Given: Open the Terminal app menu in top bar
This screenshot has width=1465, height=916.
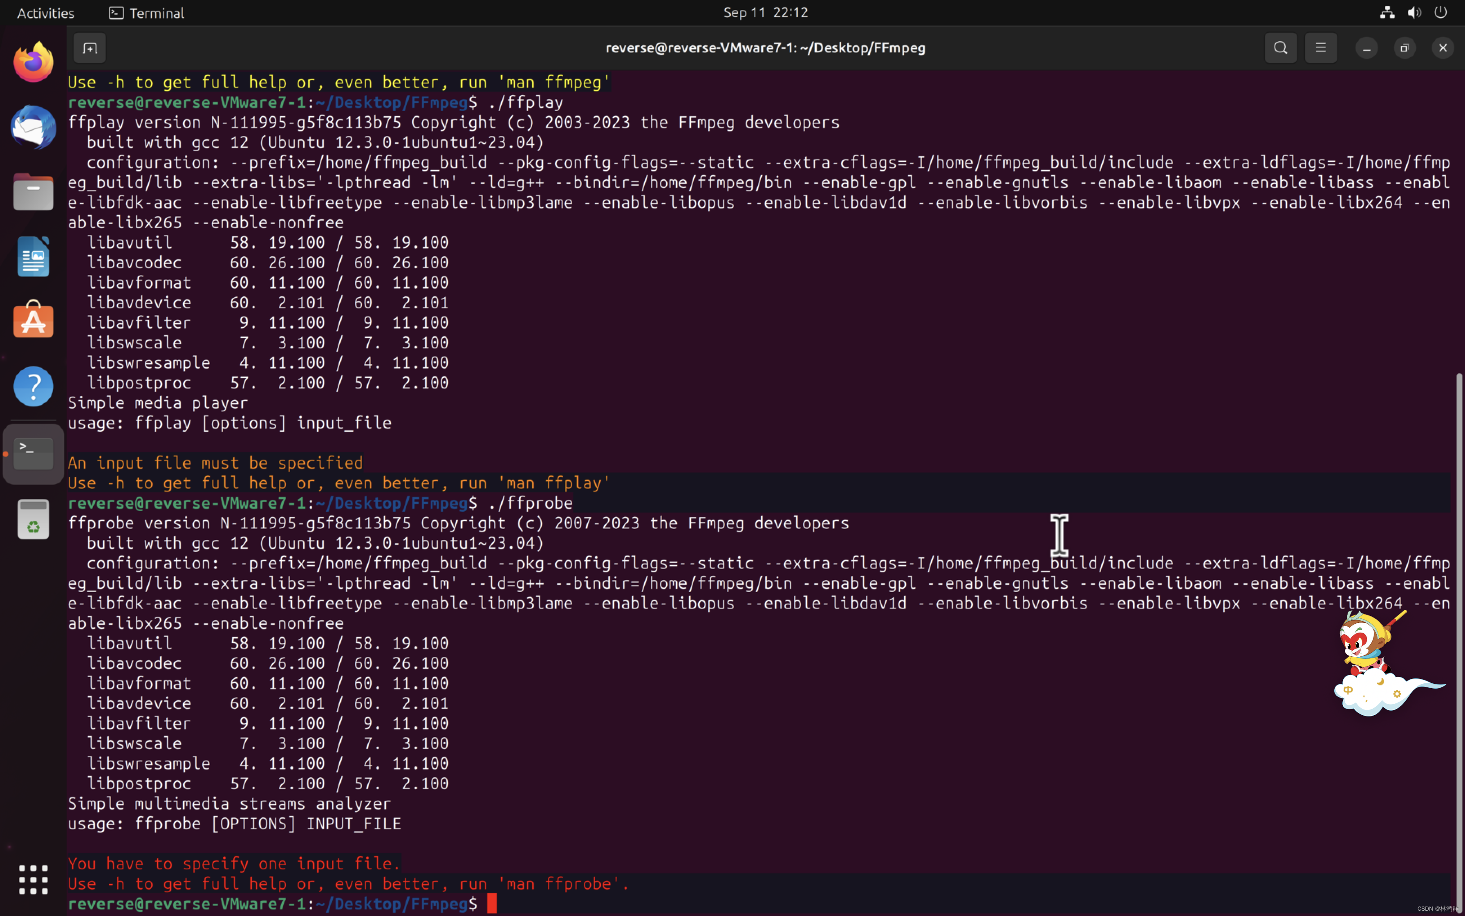Looking at the screenshot, I should click(x=146, y=13).
